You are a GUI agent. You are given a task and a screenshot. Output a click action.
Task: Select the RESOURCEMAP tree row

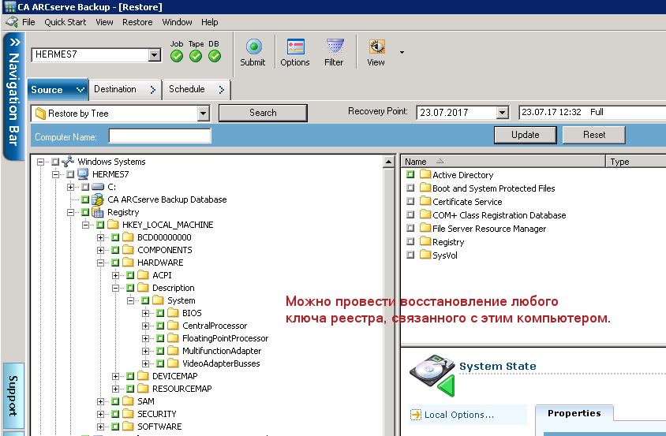[x=181, y=389]
